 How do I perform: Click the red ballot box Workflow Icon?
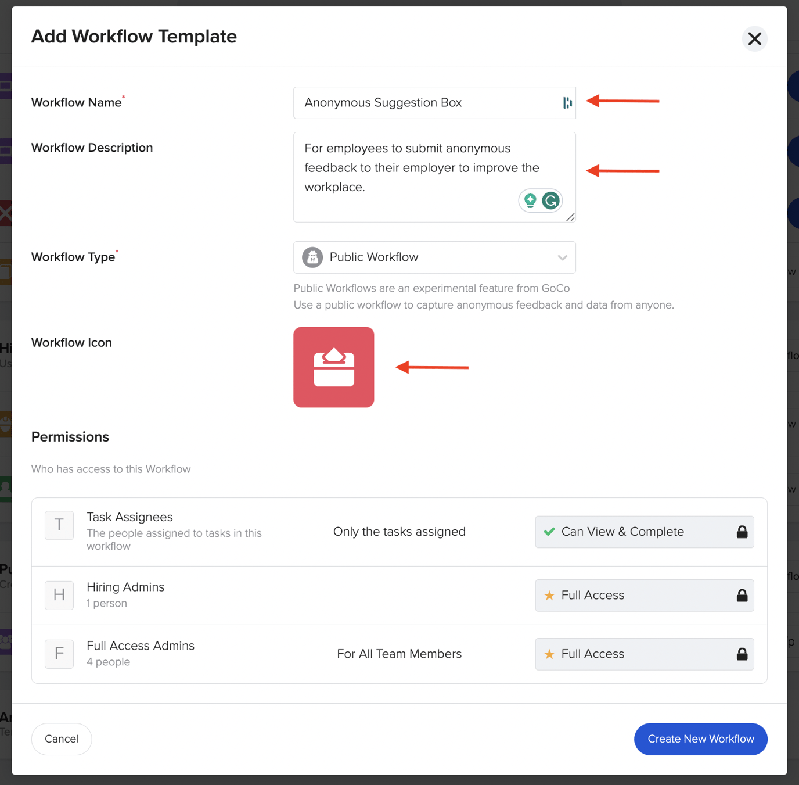pos(333,367)
